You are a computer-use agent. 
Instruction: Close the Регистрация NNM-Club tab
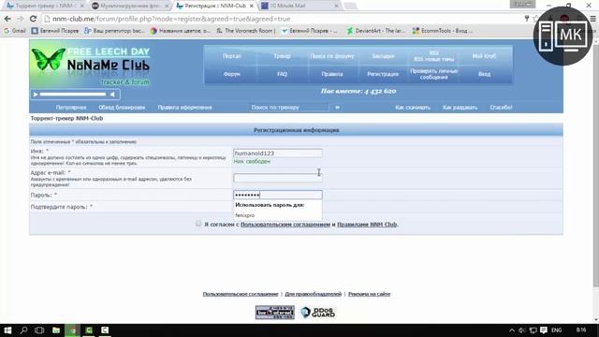pyautogui.click(x=252, y=6)
